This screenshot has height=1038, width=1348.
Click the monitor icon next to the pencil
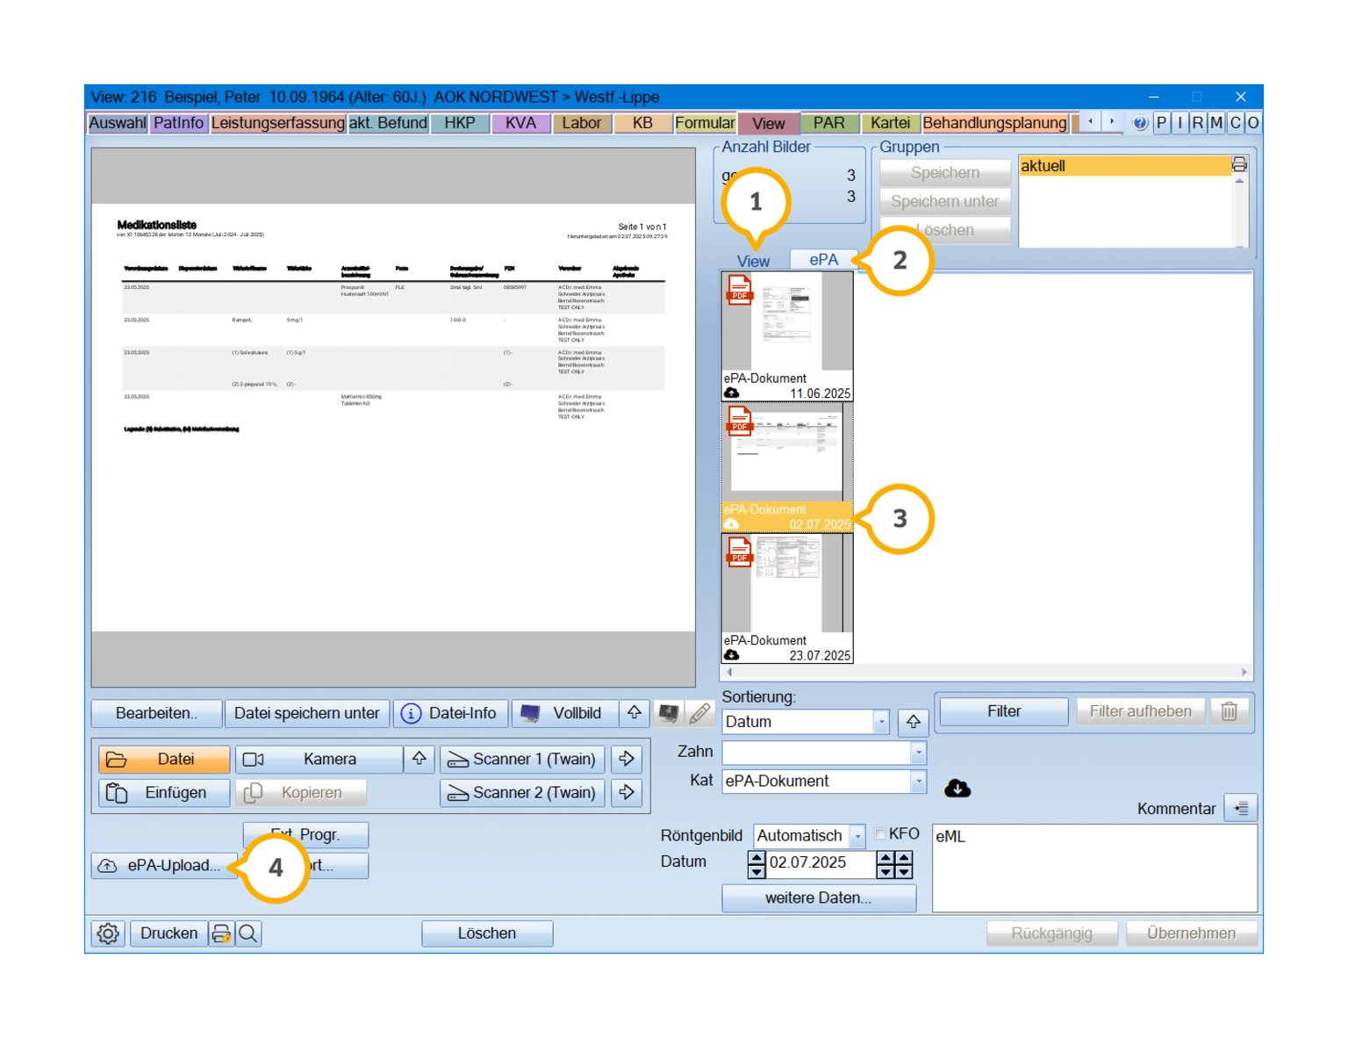(x=669, y=713)
